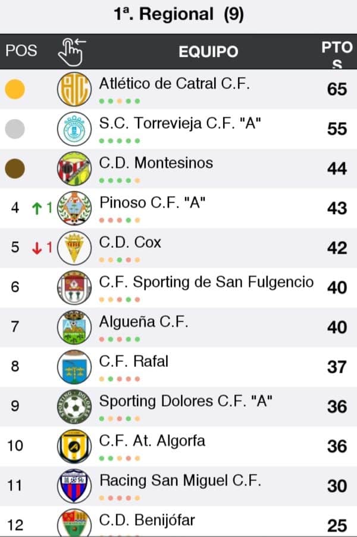Open the Pinoso C.F. "A" badge
The height and width of the screenshot is (537, 357).
74,208
